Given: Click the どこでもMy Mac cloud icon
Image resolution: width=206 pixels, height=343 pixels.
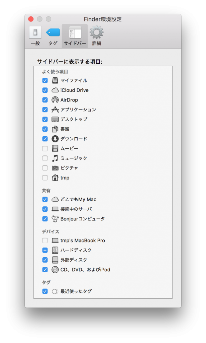Looking at the screenshot, I should coord(55,199).
